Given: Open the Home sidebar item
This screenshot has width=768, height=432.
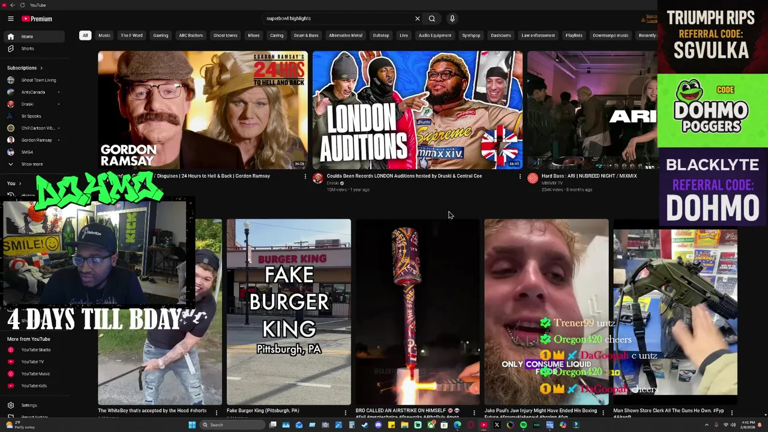Looking at the screenshot, I should (x=34, y=37).
